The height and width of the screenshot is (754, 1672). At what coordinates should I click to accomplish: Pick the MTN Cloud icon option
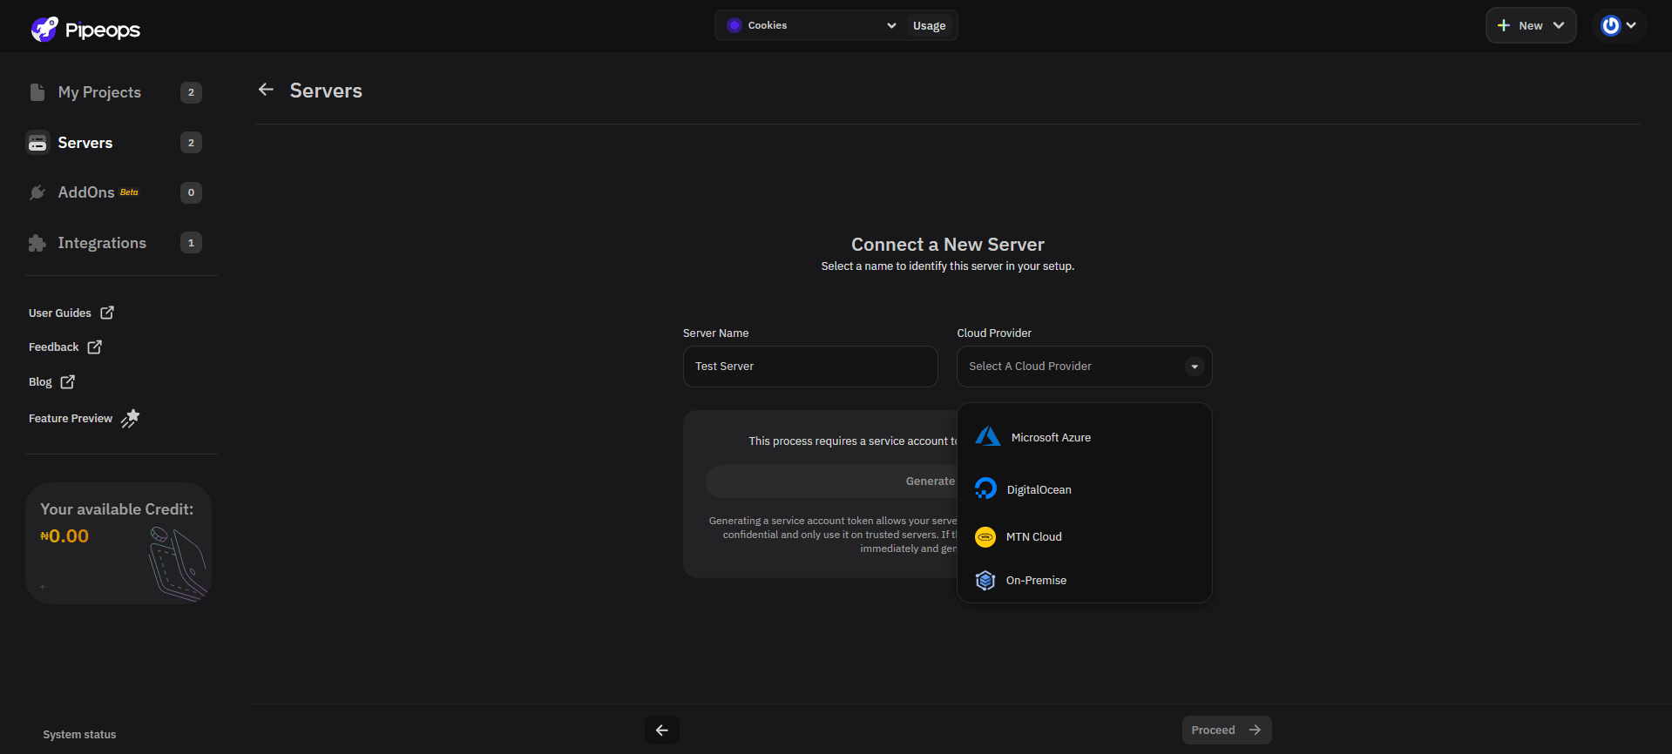point(985,537)
